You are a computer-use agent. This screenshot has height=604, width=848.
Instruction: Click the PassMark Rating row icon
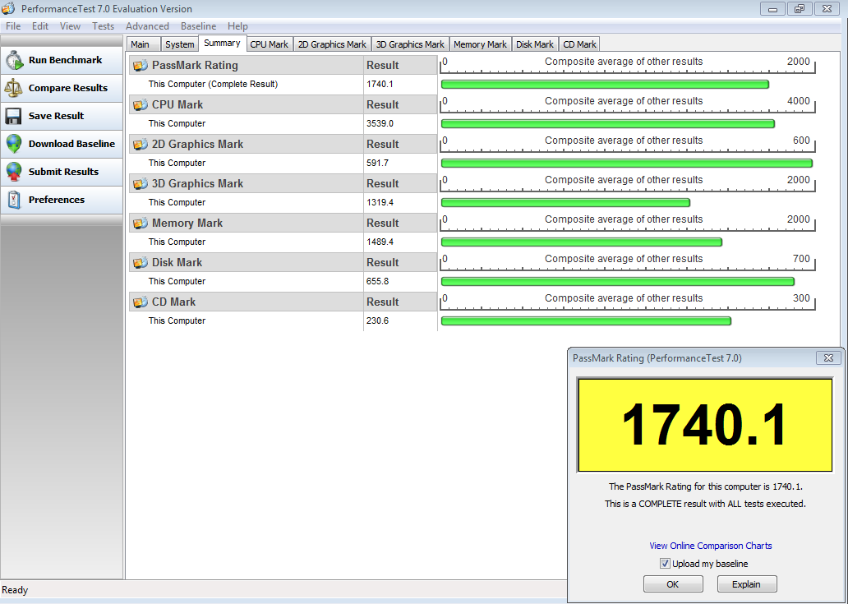point(139,65)
